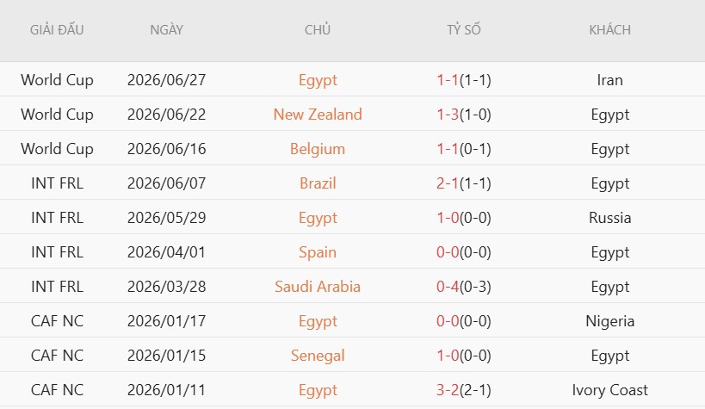The height and width of the screenshot is (409, 705).
Task: Open New Zealand home team link
Action: [318, 115]
